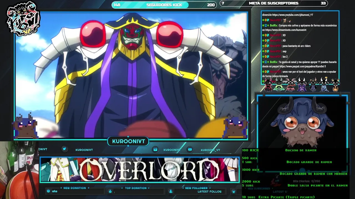The image size is (355, 199).
Task: Click the Top Donation field
Action: (x=136, y=192)
